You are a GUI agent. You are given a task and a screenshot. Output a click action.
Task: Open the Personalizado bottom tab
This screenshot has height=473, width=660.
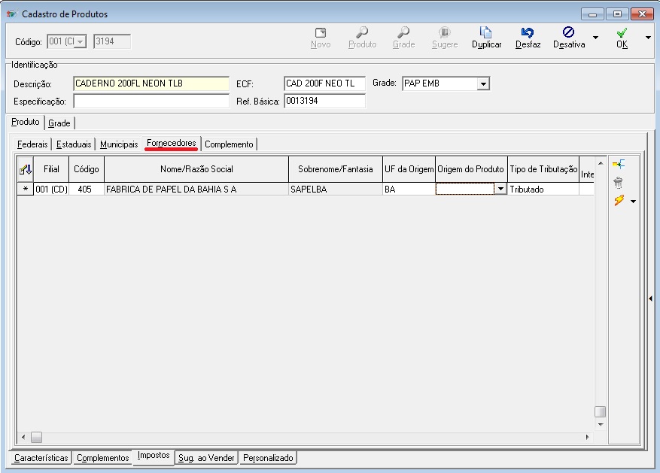268,458
